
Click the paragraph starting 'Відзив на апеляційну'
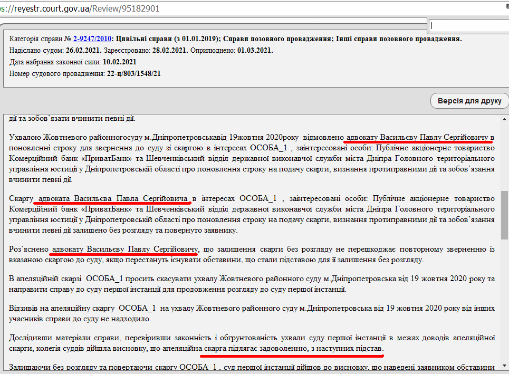252,314
